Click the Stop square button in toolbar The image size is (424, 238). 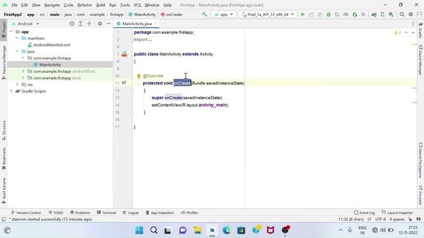point(363,15)
